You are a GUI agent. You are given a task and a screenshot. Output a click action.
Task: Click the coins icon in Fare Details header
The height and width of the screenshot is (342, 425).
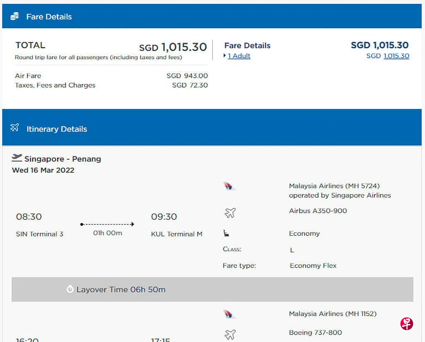pos(15,16)
